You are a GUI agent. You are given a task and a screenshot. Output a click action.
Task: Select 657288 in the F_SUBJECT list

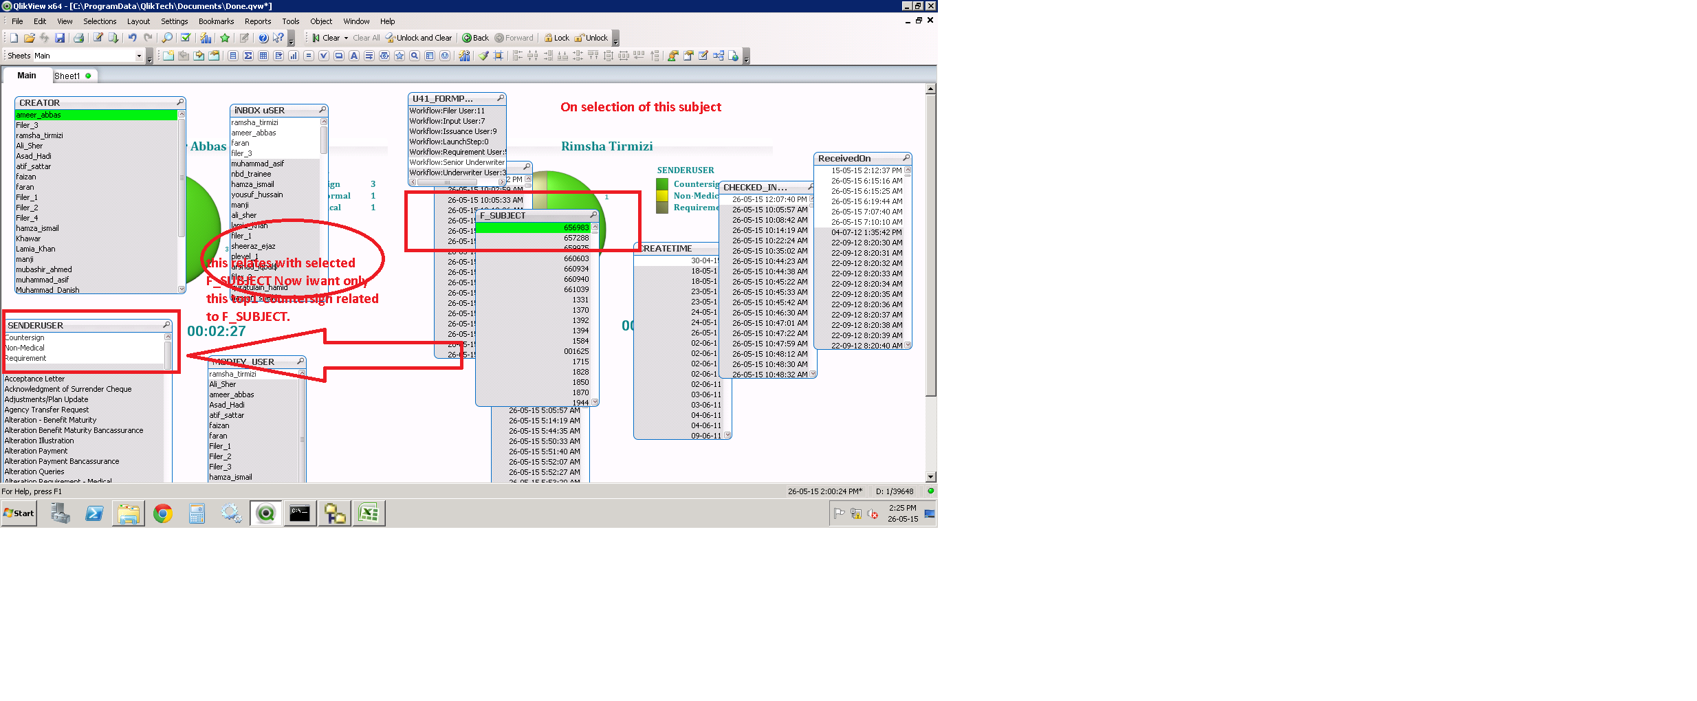(534, 238)
